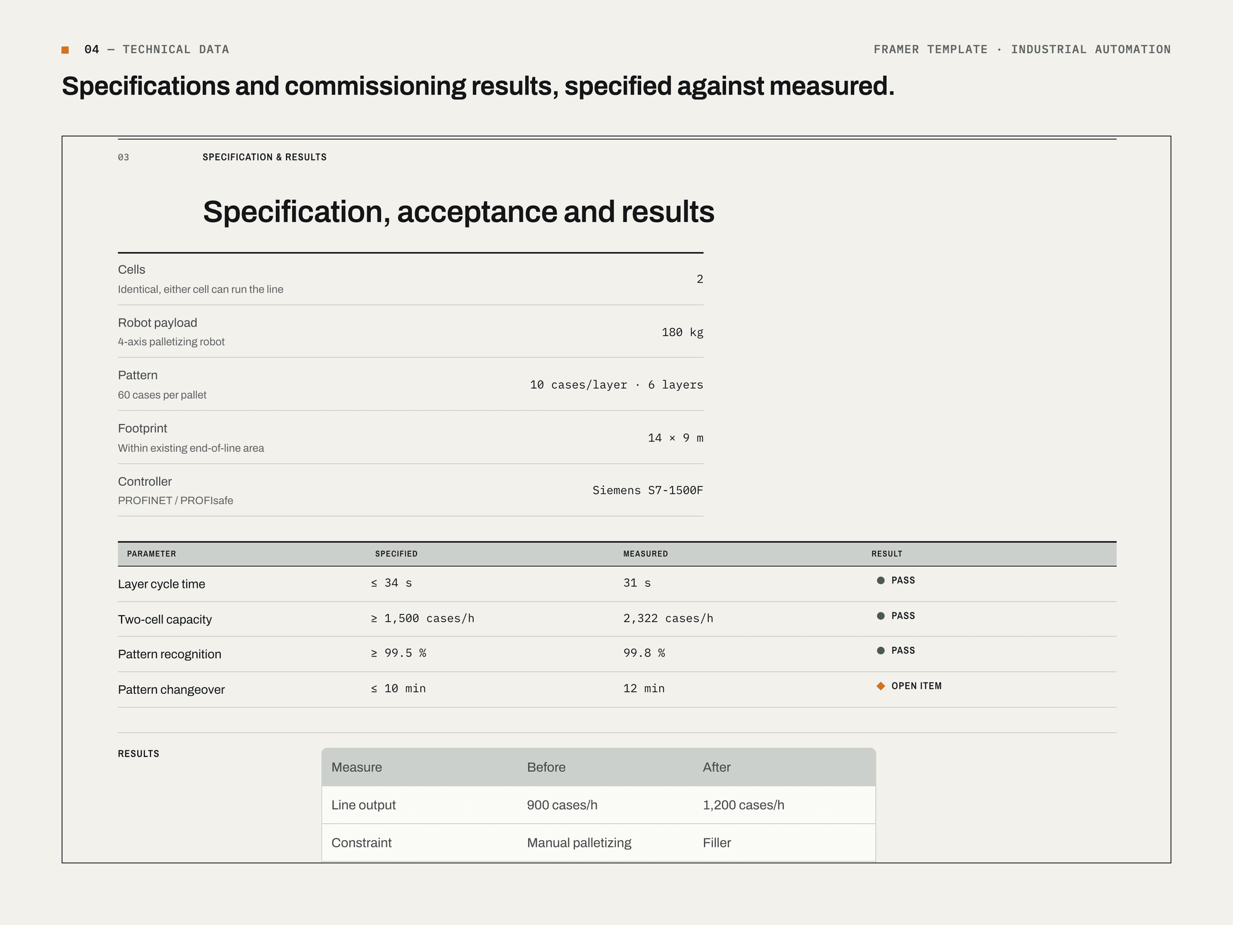Viewport: 1233px width, 925px height.
Task: Click the Layer cycle time PASS dot
Action: pyautogui.click(x=881, y=581)
